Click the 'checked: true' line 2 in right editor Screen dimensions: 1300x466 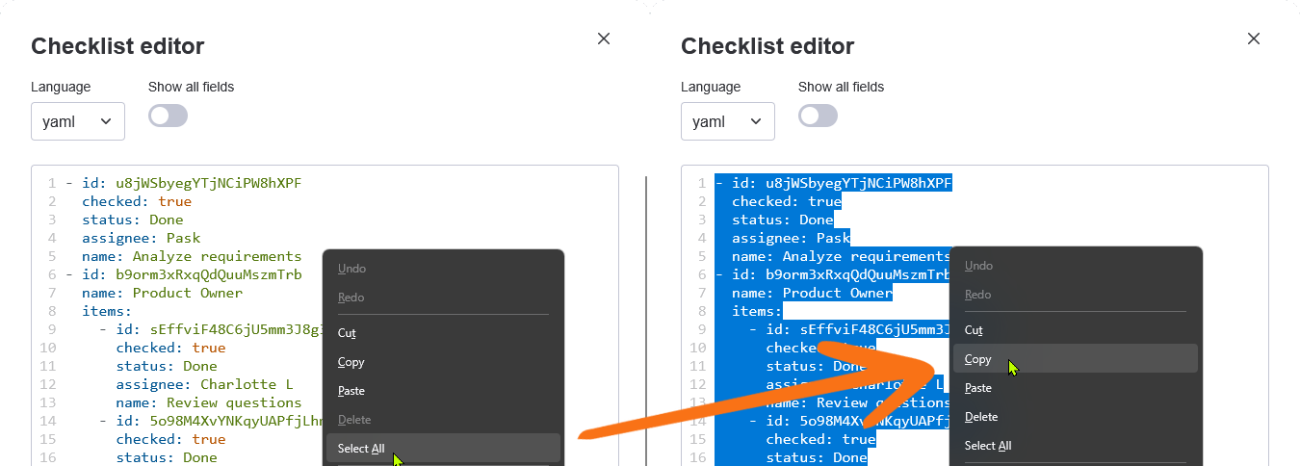(787, 201)
